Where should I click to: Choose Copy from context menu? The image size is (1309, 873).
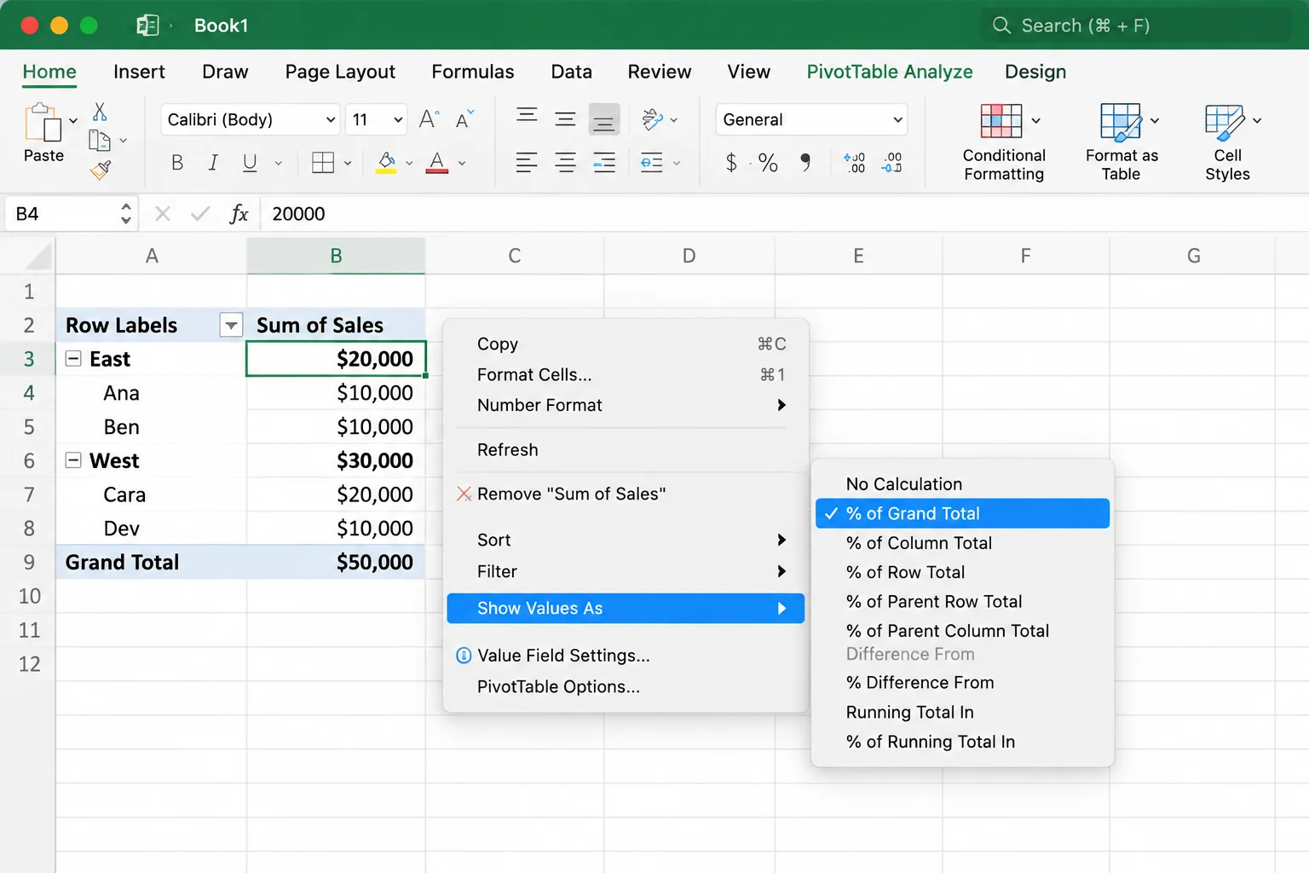click(625, 344)
